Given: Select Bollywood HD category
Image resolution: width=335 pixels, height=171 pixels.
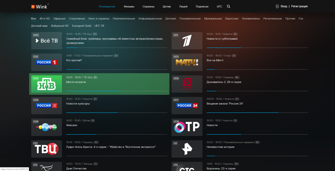Looking at the screenshot, I should click(x=60, y=26).
